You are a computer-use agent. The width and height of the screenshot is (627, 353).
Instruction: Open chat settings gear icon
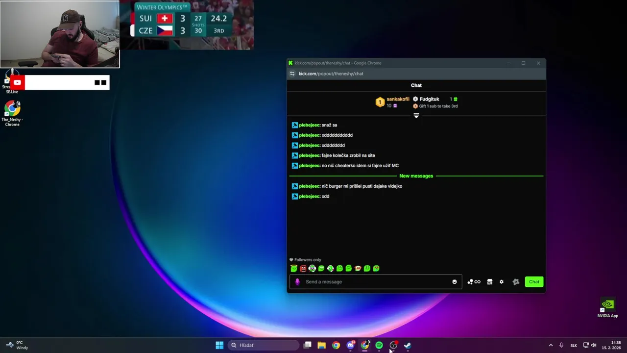502,282
